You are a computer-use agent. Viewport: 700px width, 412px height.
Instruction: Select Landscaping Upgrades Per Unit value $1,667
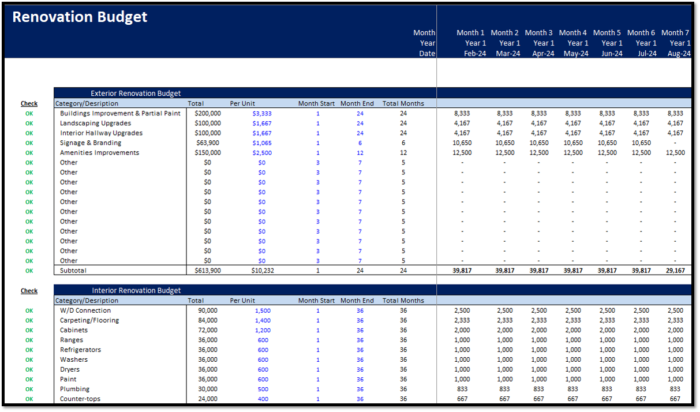261,123
